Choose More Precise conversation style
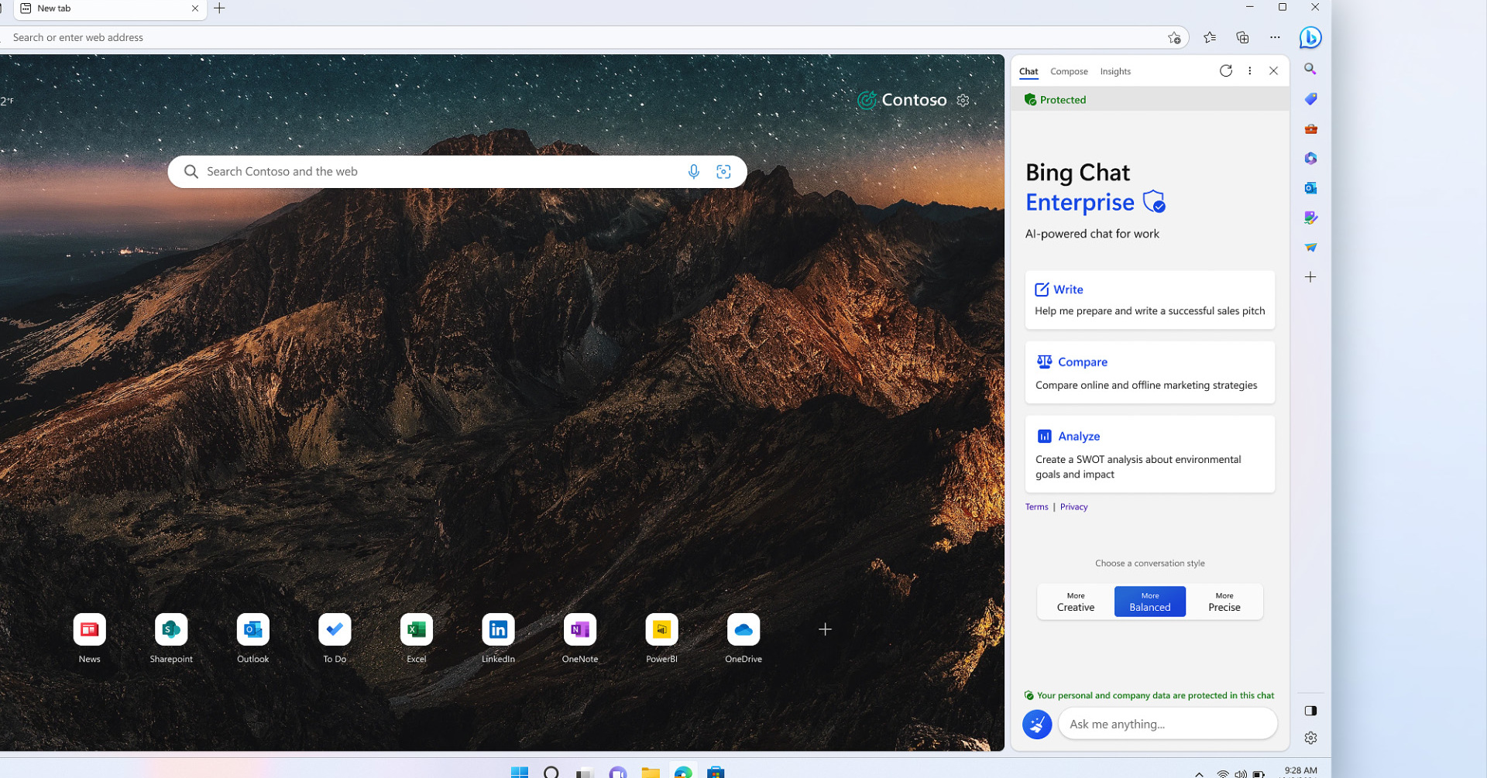The image size is (1487, 778). tap(1224, 601)
